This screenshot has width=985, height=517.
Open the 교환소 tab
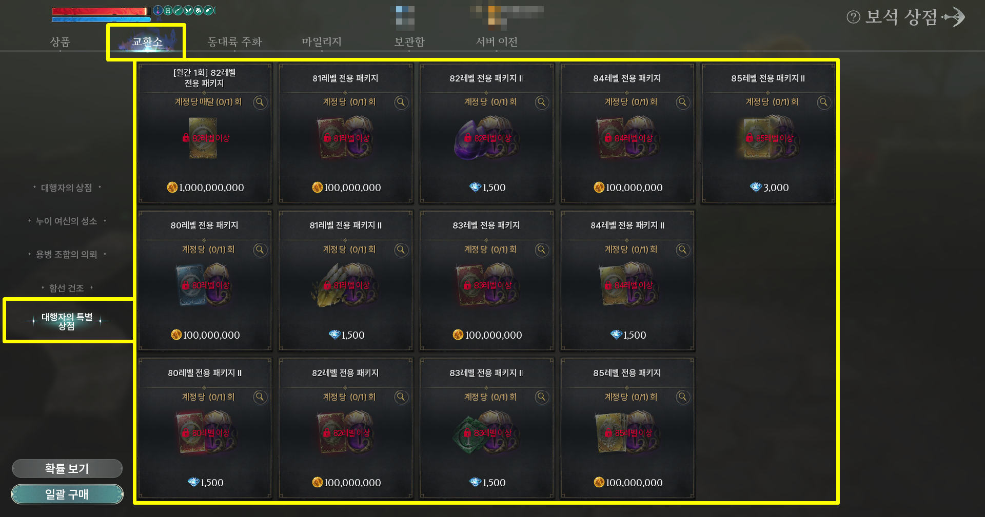pyautogui.click(x=147, y=42)
